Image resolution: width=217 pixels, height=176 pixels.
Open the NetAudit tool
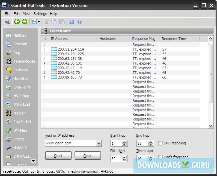17,148
